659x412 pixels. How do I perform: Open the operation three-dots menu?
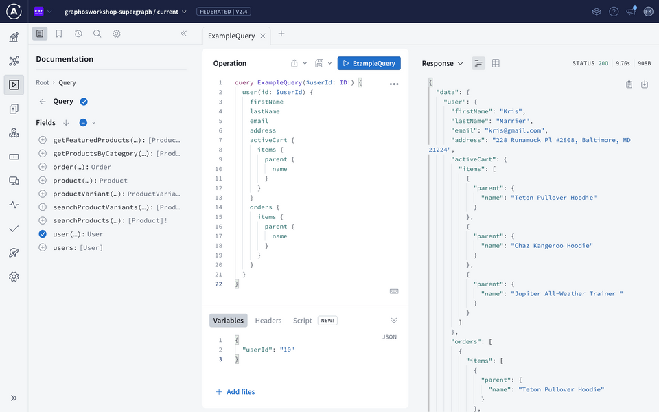pyautogui.click(x=394, y=84)
